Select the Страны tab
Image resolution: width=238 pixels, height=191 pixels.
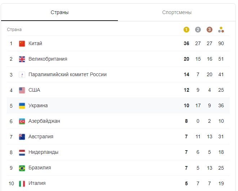click(x=59, y=13)
